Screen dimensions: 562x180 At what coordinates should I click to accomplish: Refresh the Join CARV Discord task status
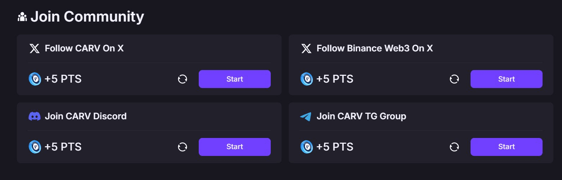pos(183,147)
